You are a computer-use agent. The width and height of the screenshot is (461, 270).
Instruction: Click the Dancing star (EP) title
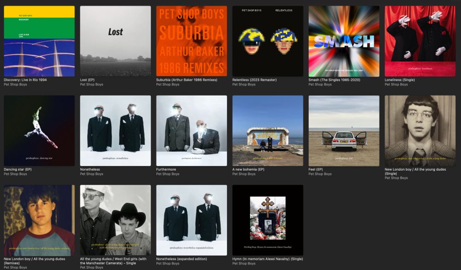(x=18, y=169)
